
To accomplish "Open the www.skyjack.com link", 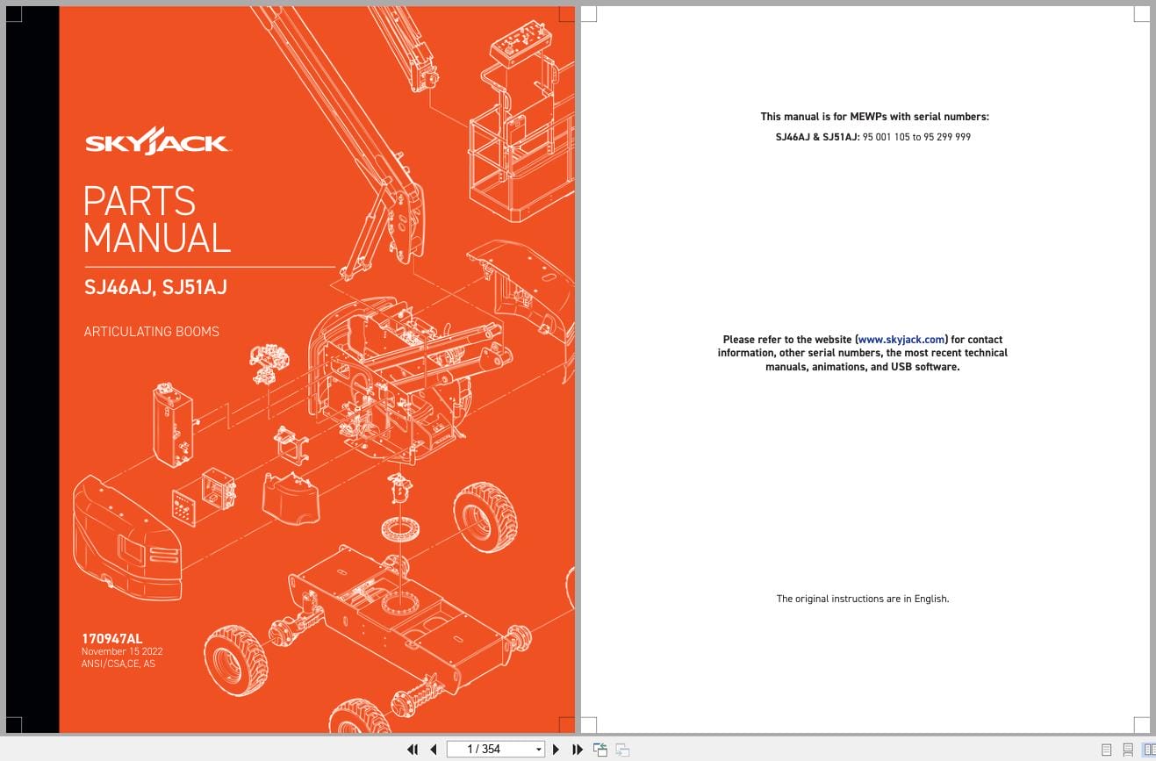I will 901,340.
